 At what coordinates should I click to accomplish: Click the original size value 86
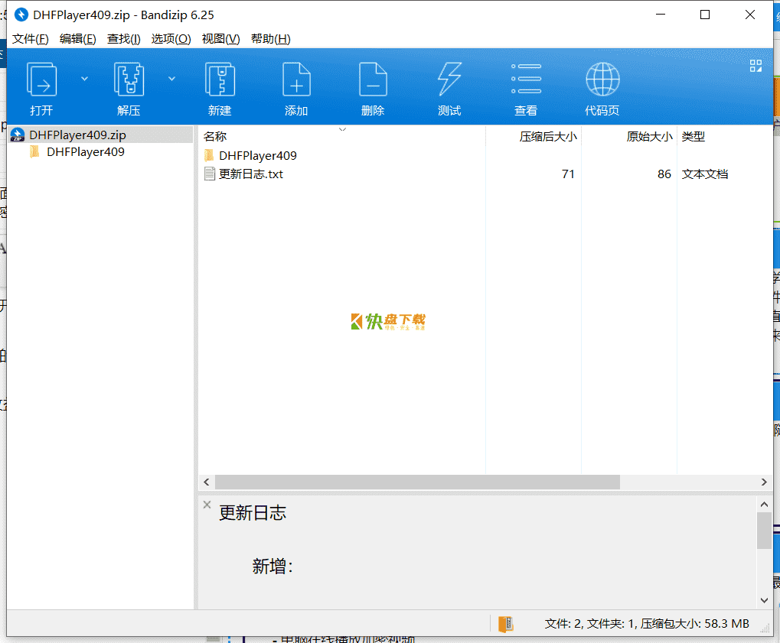click(664, 174)
